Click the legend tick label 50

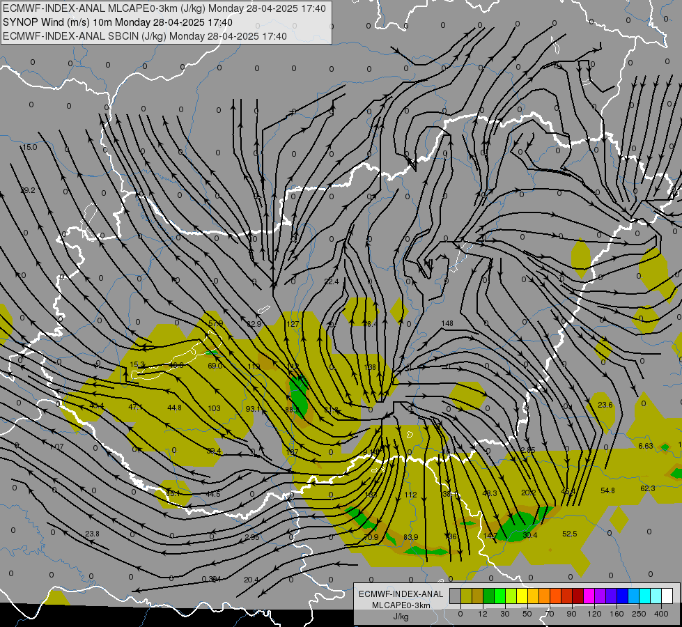(527, 614)
